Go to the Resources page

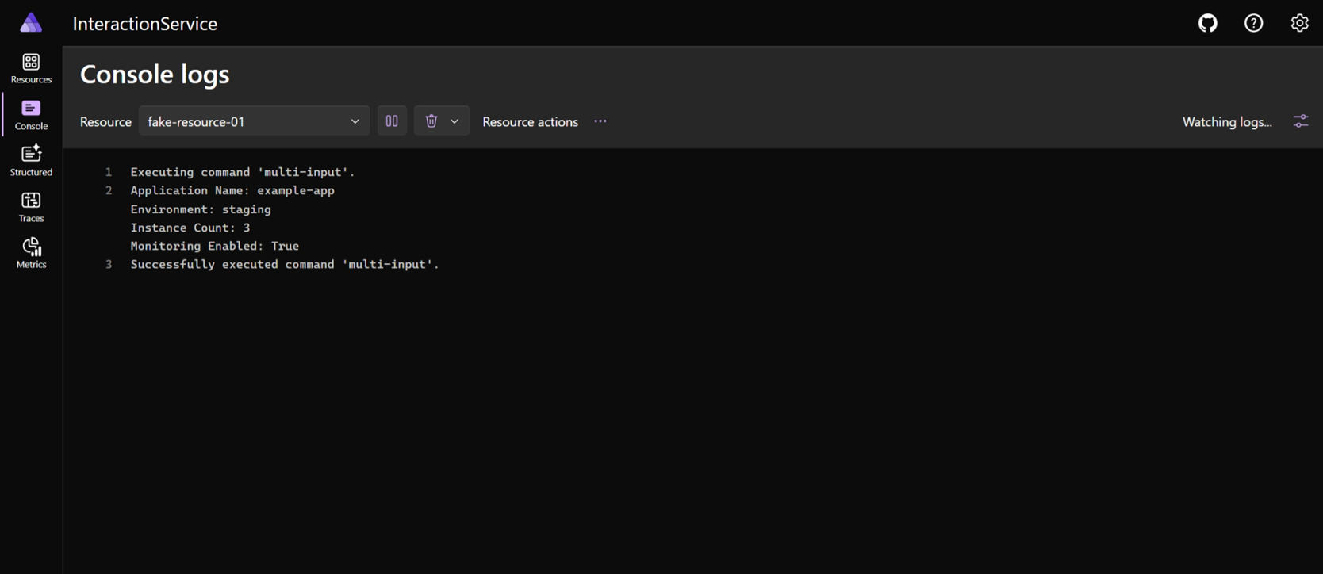tap(31, 68)
